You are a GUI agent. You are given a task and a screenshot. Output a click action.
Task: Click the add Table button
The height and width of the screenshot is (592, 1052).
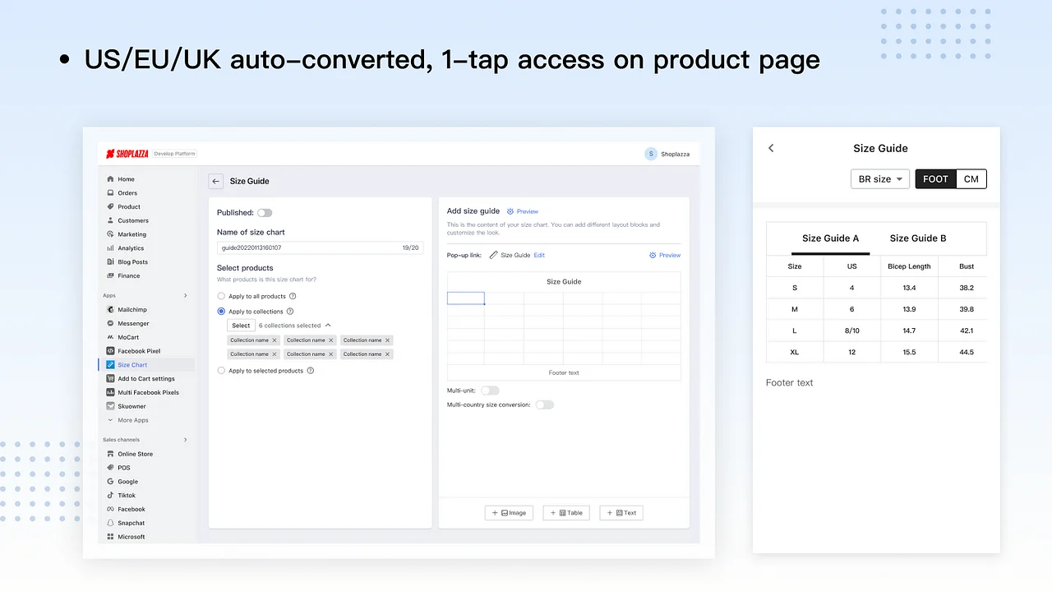tap(566, 513)
